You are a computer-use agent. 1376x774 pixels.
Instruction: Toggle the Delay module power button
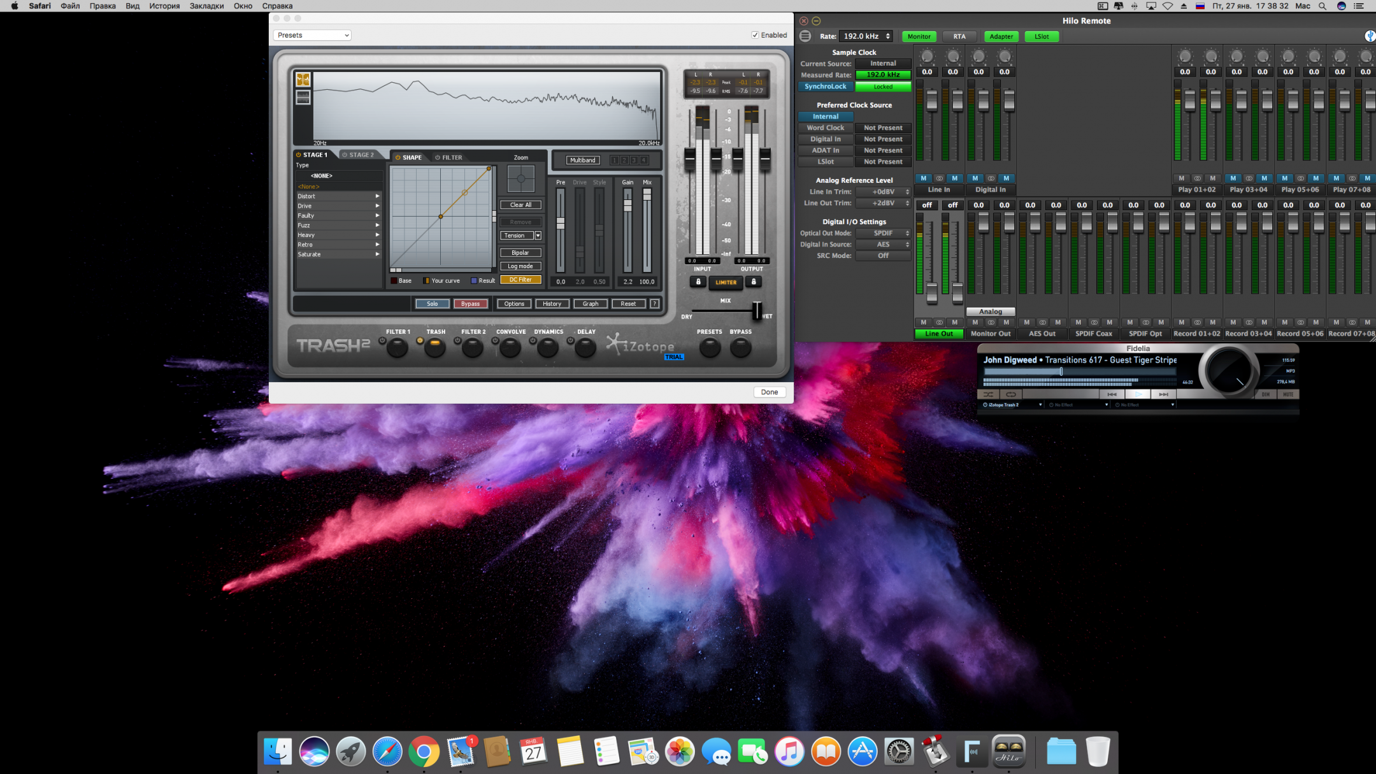(571, 341)
